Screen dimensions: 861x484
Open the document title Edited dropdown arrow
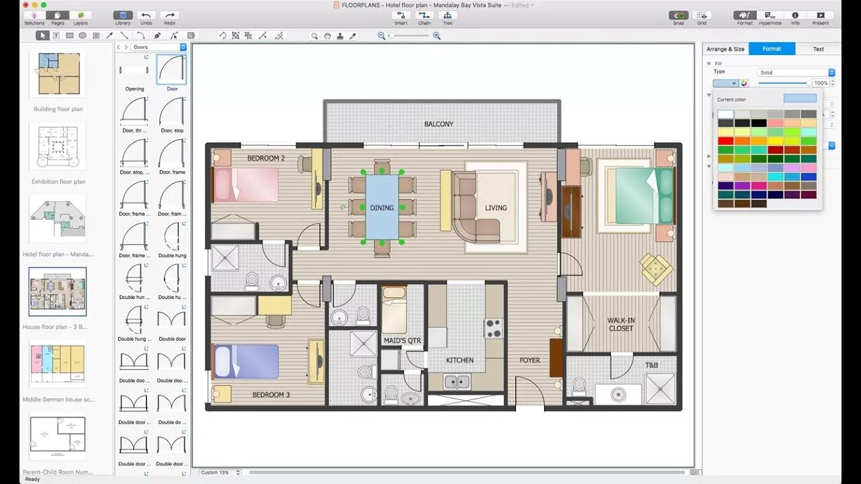(533, 5)
